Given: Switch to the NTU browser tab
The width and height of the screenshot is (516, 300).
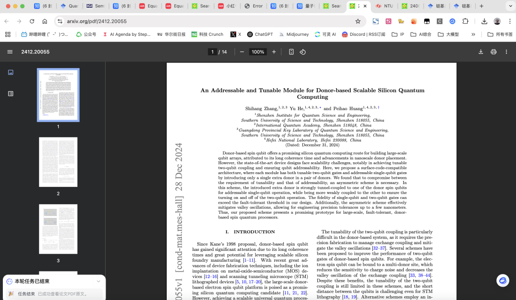Looking at the screenshot, I should click(x=384, y=6).
